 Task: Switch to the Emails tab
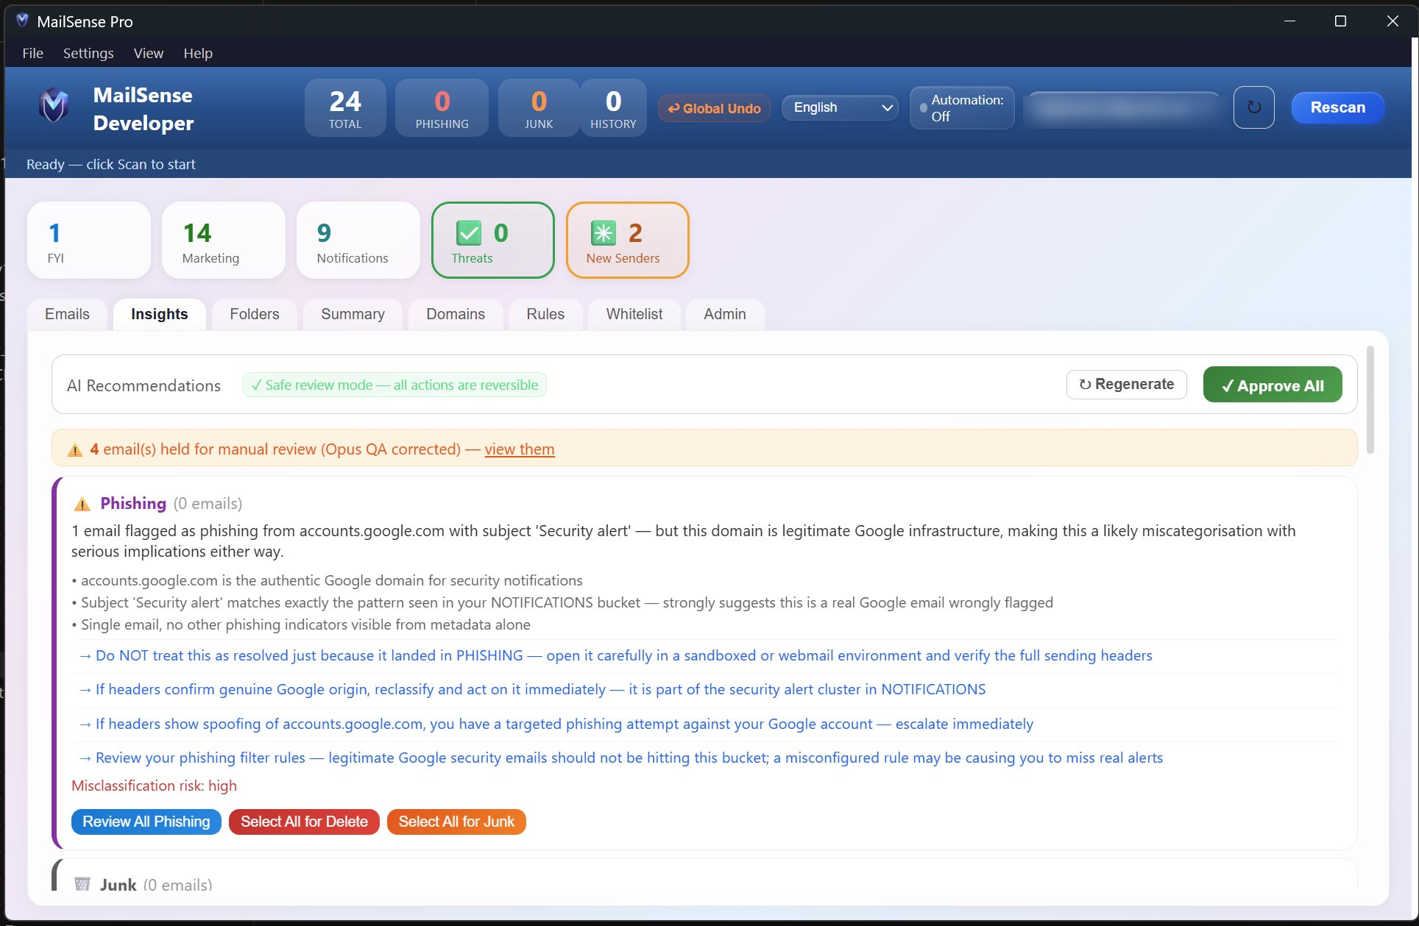coord(67,314)
